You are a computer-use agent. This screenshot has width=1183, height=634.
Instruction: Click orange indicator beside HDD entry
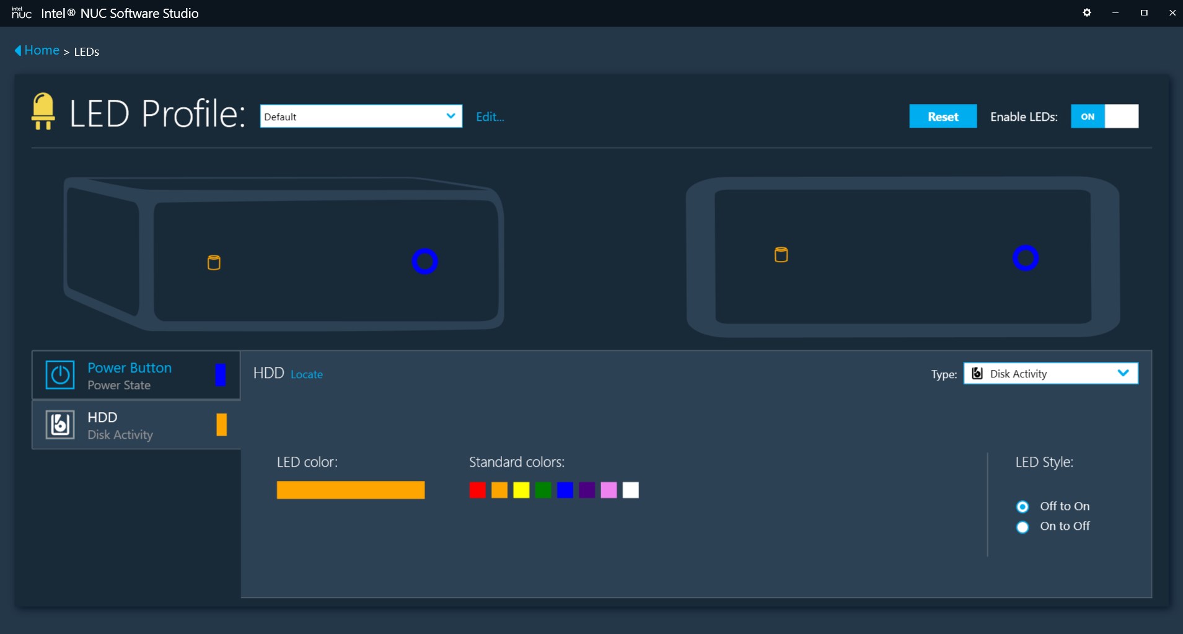(x=221, y=425)
